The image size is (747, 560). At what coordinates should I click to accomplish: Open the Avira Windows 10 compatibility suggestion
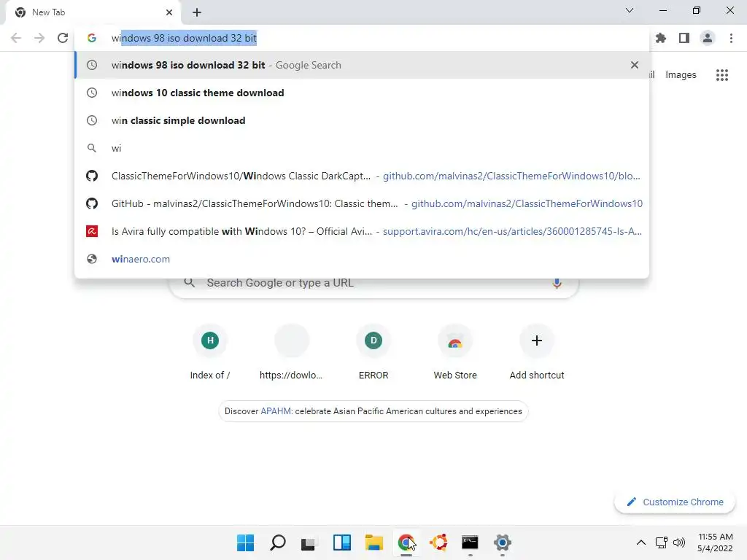click(362, 231)
